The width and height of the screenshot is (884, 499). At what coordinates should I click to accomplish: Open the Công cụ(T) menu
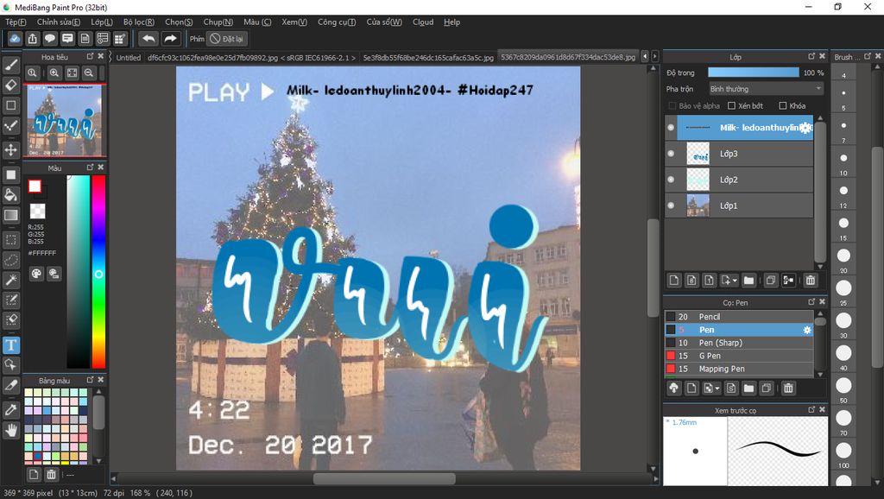(337, 22)
